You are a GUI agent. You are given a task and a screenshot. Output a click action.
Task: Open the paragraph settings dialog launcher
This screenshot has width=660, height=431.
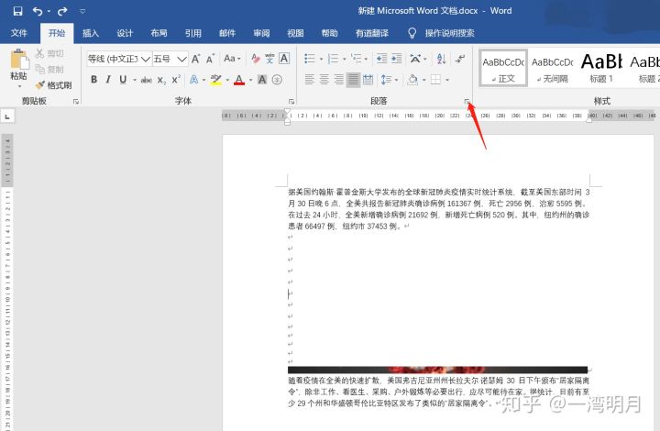click(467, 102)
